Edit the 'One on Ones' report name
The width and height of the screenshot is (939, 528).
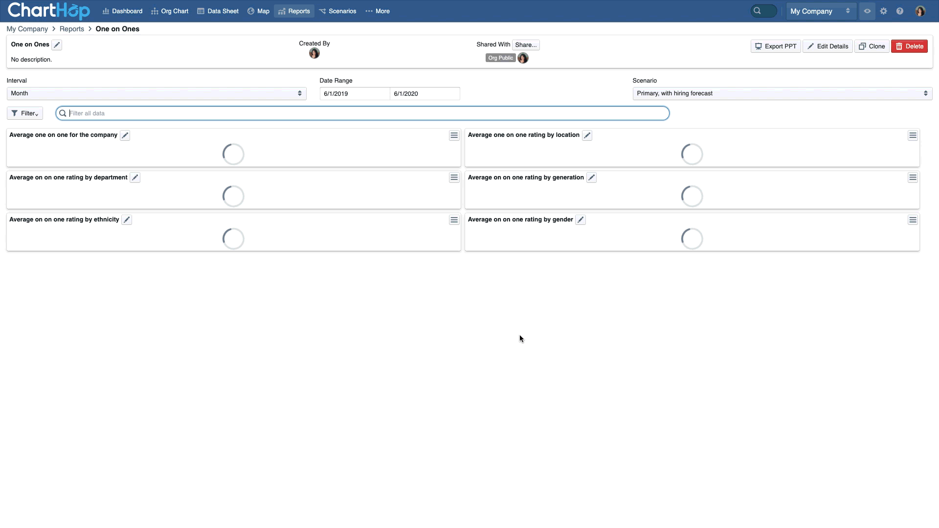click(x=57, y=44)
